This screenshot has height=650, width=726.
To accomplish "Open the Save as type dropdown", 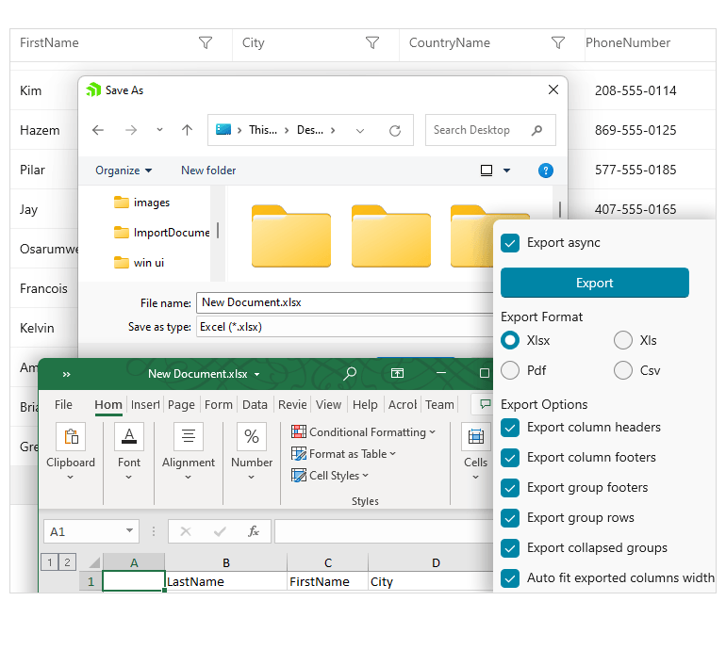I will pos(344,327).
